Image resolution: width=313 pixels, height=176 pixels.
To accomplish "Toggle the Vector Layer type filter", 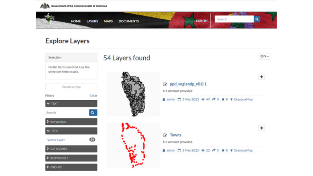I will [56, 140].
